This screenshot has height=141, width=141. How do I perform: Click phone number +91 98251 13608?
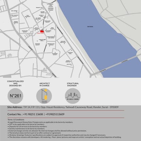coord(33,114)
